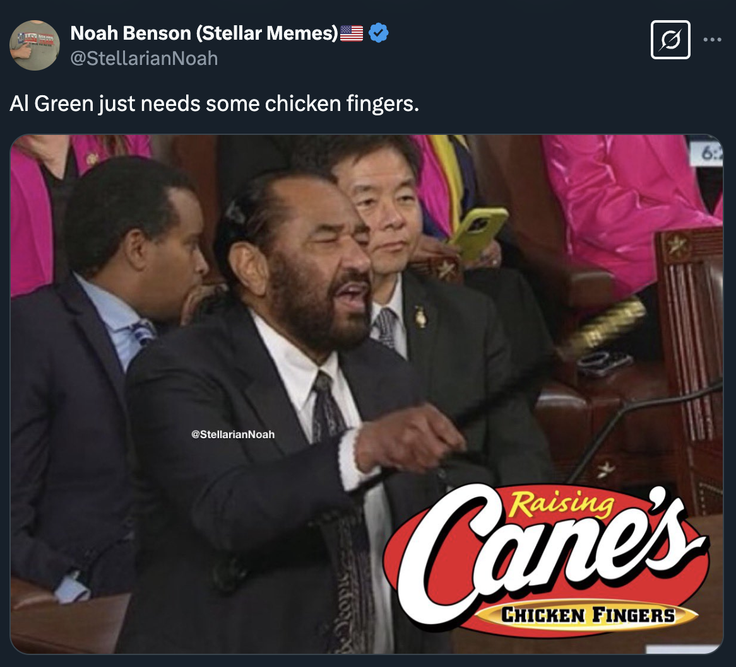Visit the @StellarianNoah handle link
The image size is (736, 667).
click(x=144, y=59)
